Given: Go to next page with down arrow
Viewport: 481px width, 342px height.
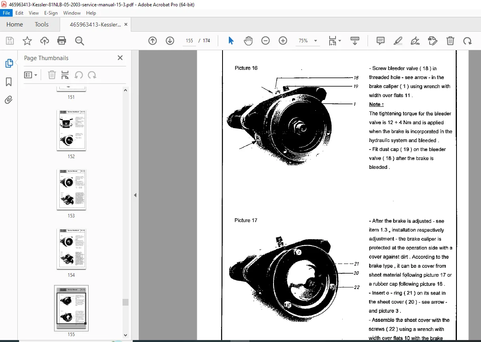Looking at the screenshot, I should [x=170, y=41].
